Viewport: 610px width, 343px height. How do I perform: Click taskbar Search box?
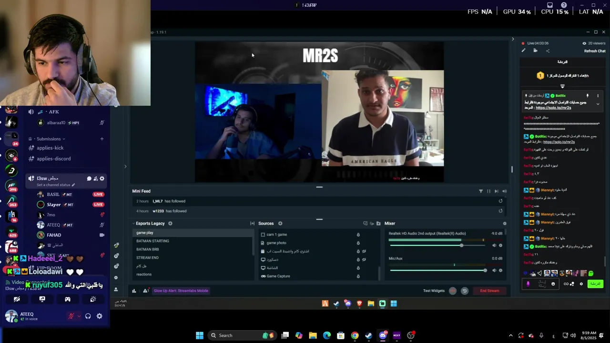click(x=242, y=335)
